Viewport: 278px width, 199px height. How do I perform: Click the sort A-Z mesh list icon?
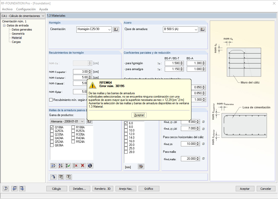point(61,166)
